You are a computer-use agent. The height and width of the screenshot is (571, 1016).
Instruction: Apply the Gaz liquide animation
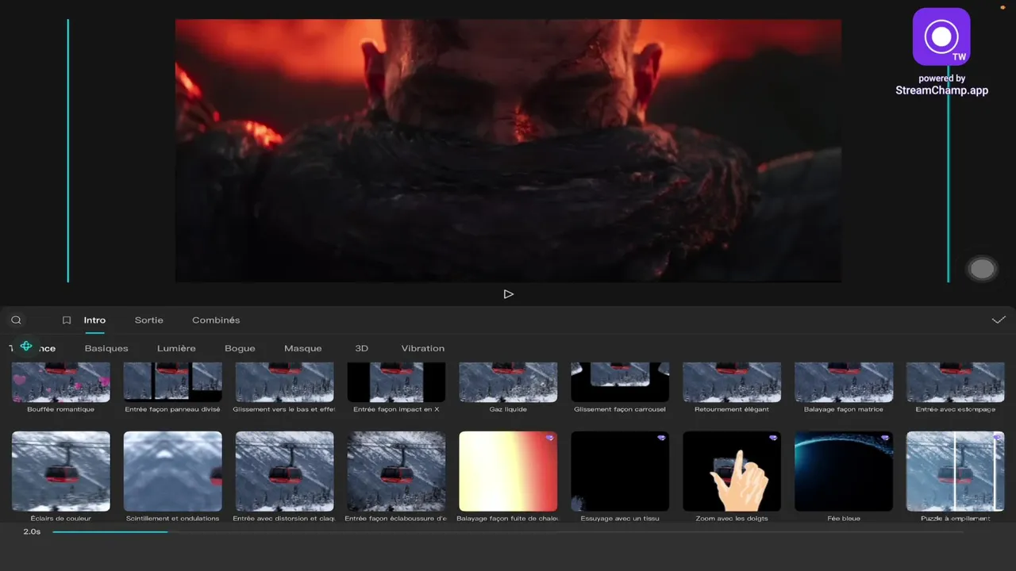point(508,382)
